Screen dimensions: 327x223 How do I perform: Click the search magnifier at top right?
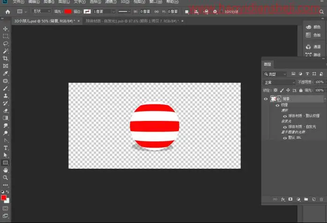[321, 12]
